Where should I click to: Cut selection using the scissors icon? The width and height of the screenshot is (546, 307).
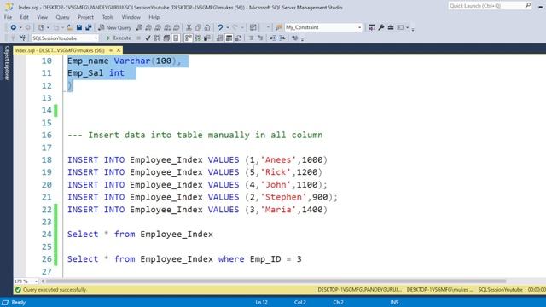[189, 27]
